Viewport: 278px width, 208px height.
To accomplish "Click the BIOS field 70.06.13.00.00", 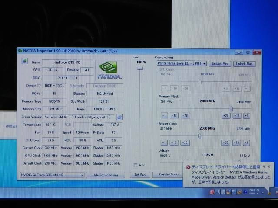I will [x=67, y=78].
